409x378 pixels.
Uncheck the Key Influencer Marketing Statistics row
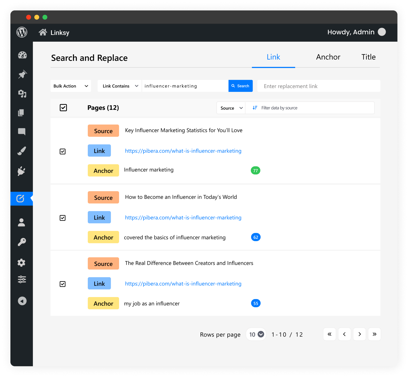tap(63, 151)
